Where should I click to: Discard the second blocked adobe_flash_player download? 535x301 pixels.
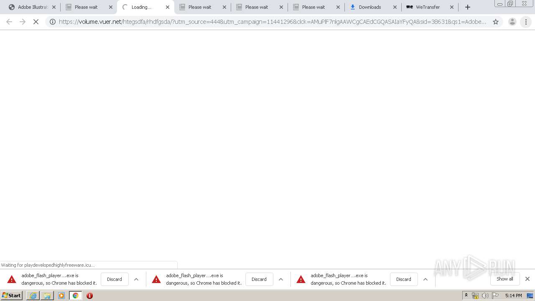tap(259, 279)
